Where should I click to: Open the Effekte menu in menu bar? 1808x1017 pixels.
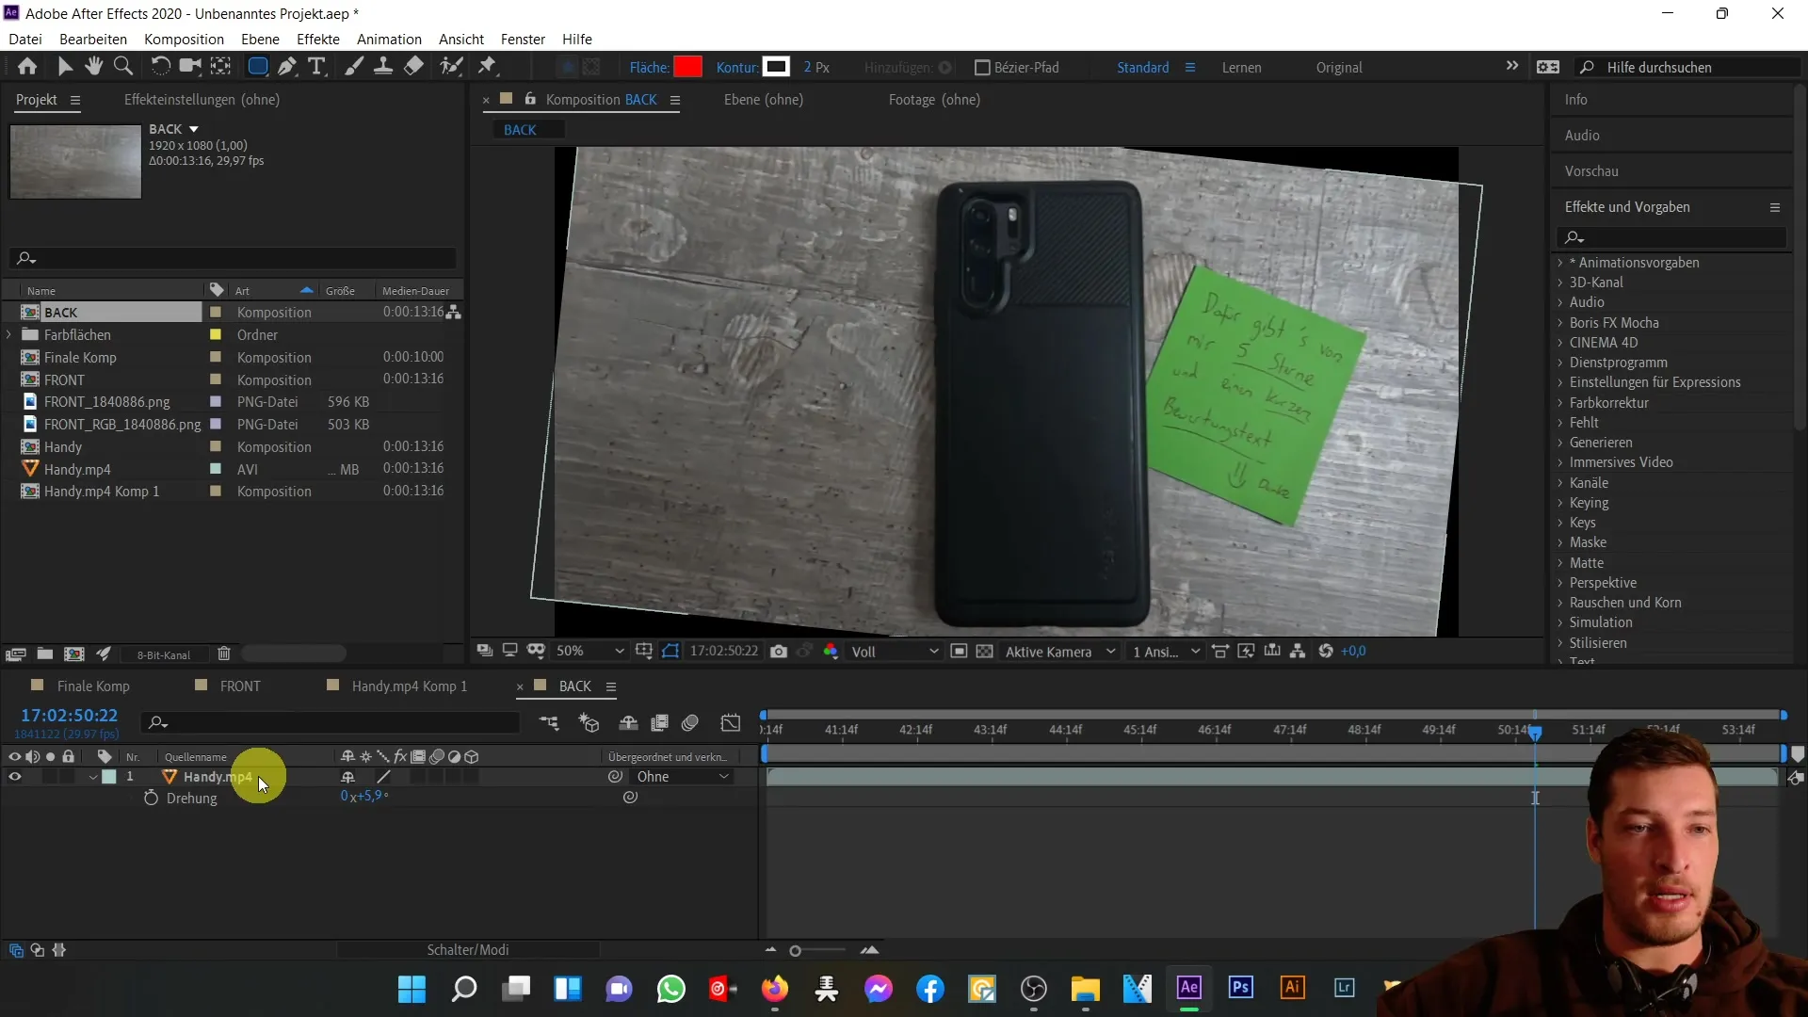pos(318,39)
